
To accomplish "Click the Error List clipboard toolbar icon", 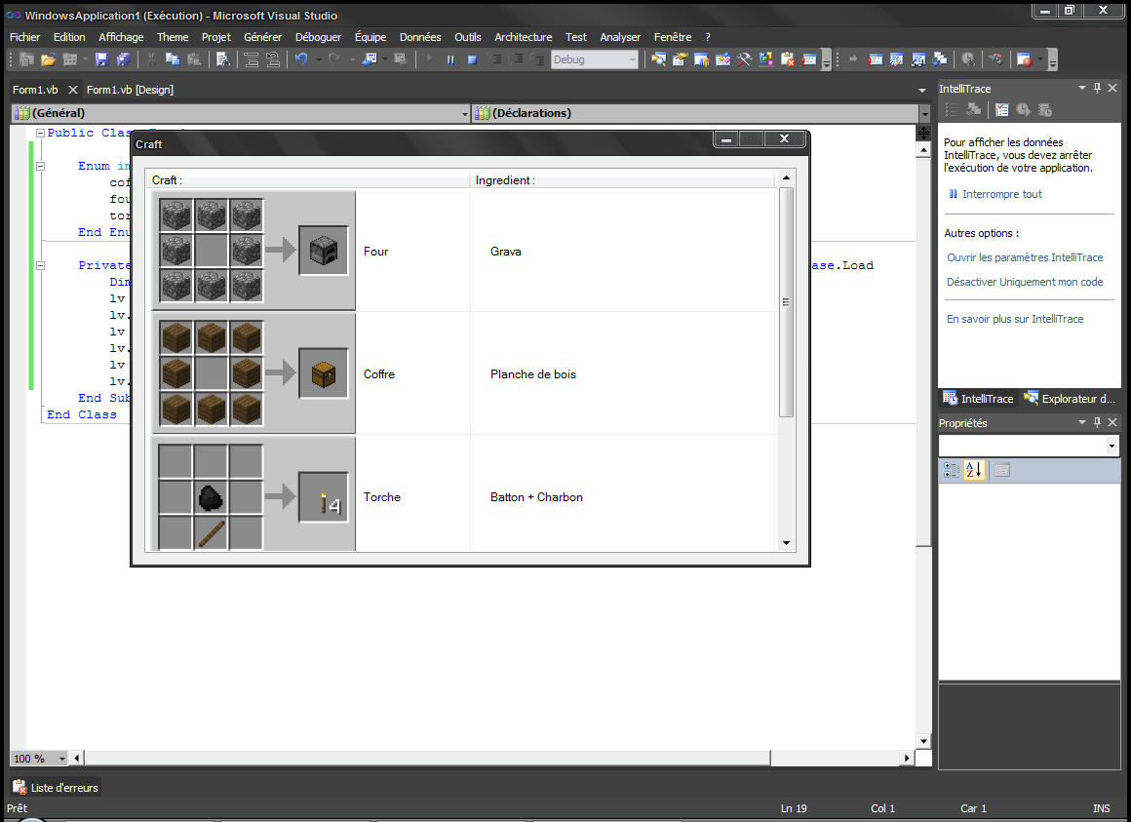I will click(788, 59).
